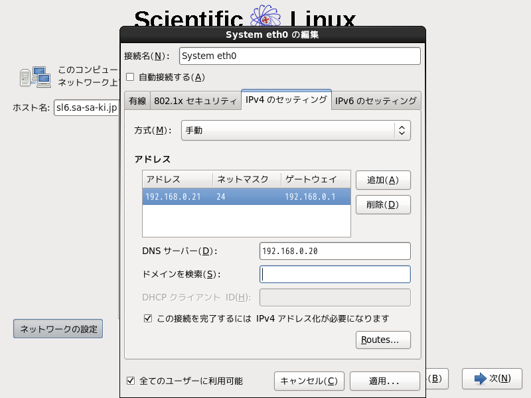531x398 pixels.
Task: Open the Routes... dialog
Action: coord(383,340)
